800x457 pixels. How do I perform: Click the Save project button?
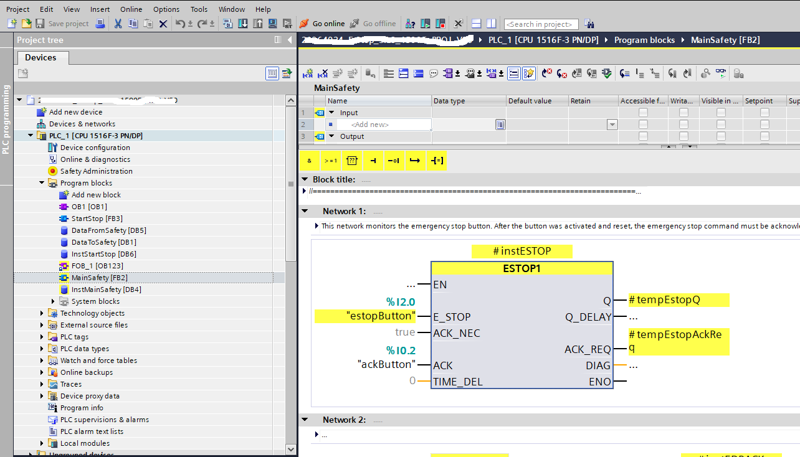62,24
